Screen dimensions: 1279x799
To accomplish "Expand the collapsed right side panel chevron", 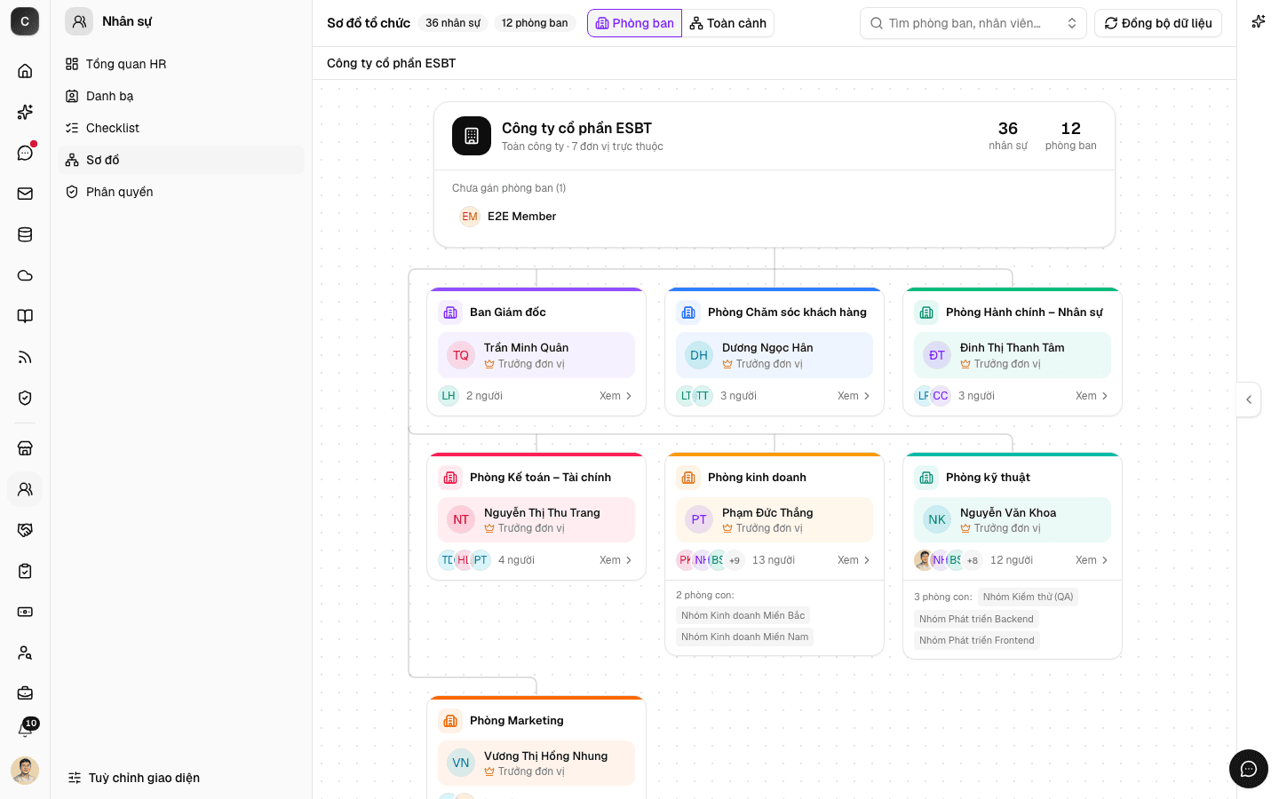I will [x=1249, y=399].
